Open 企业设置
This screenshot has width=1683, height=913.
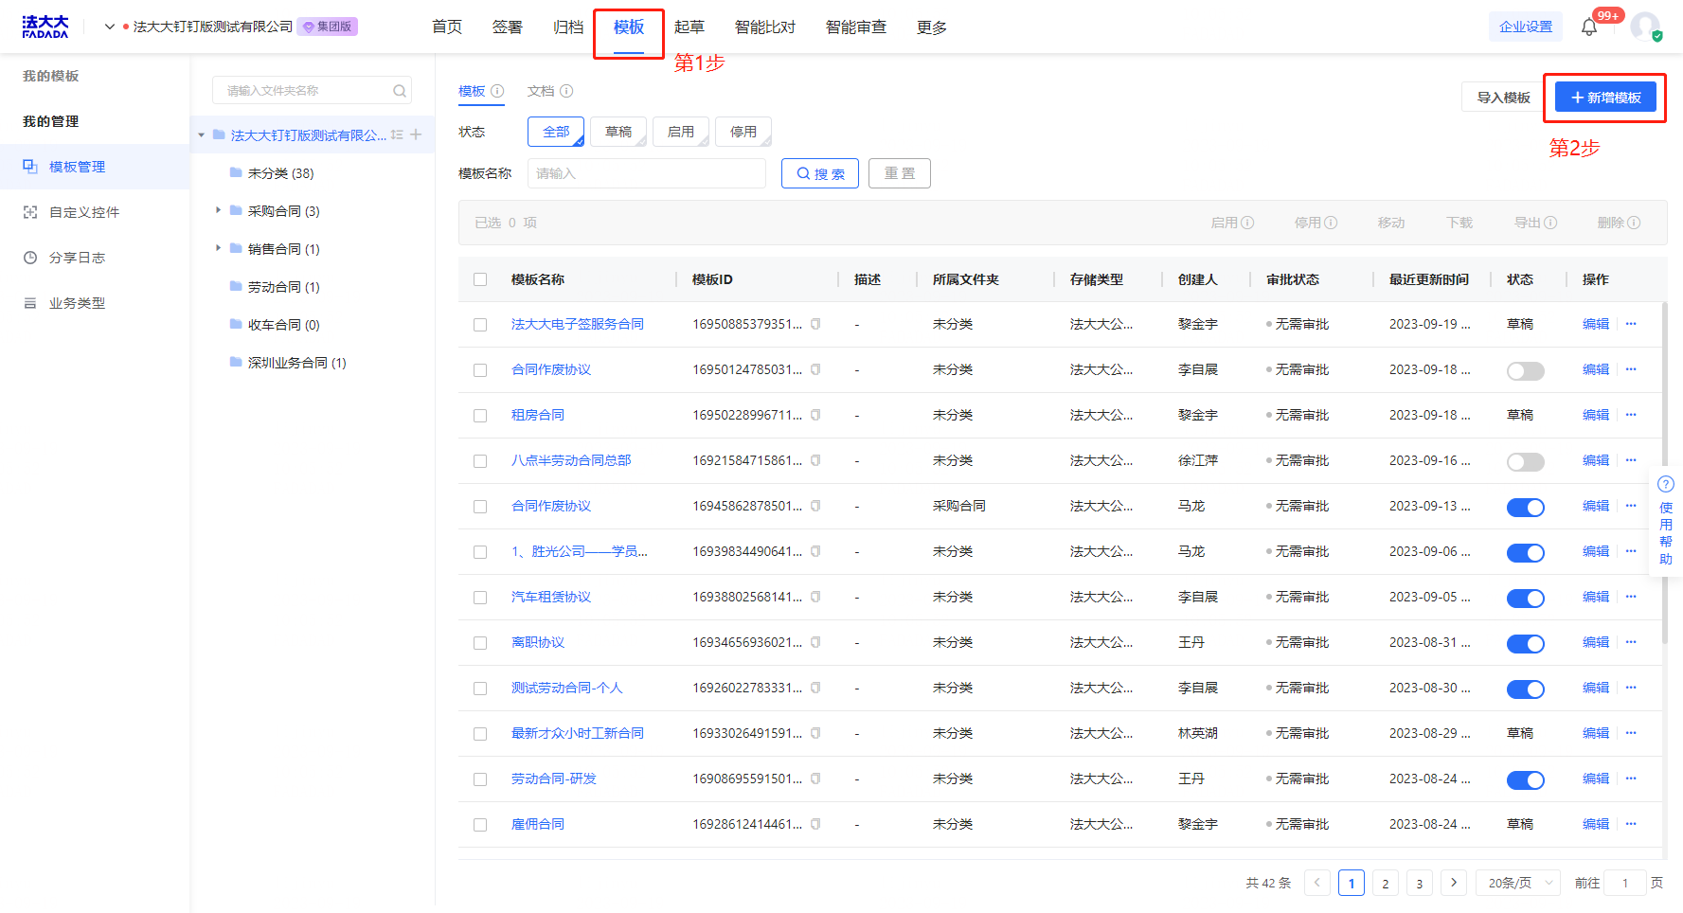(1526, 27)
